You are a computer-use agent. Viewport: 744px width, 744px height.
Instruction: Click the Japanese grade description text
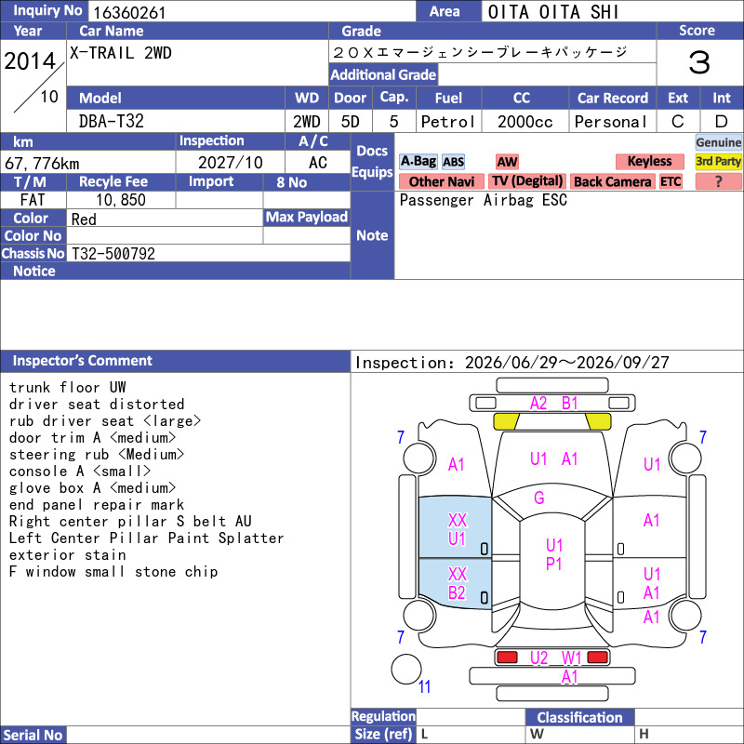(480, 52)
